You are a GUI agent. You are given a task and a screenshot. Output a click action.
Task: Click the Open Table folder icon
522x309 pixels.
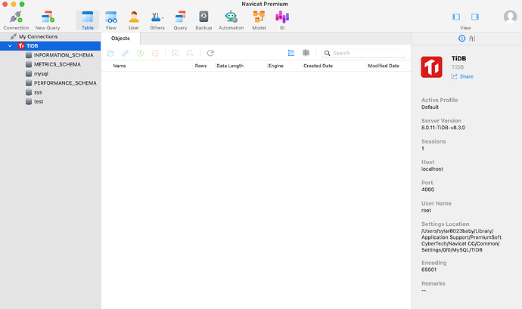(111, 53)
